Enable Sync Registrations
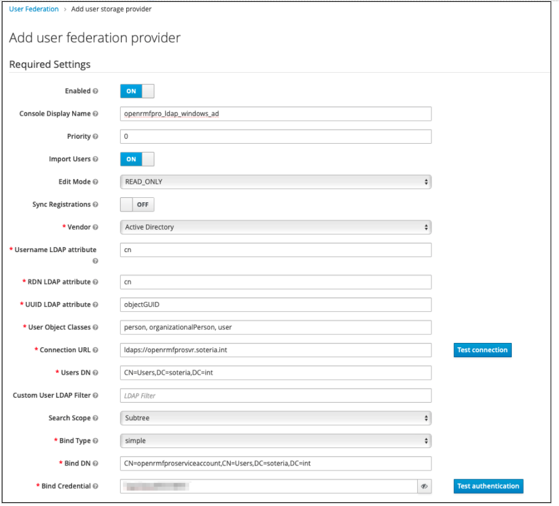Screen dimensions: 559x506 pos(137,204)
